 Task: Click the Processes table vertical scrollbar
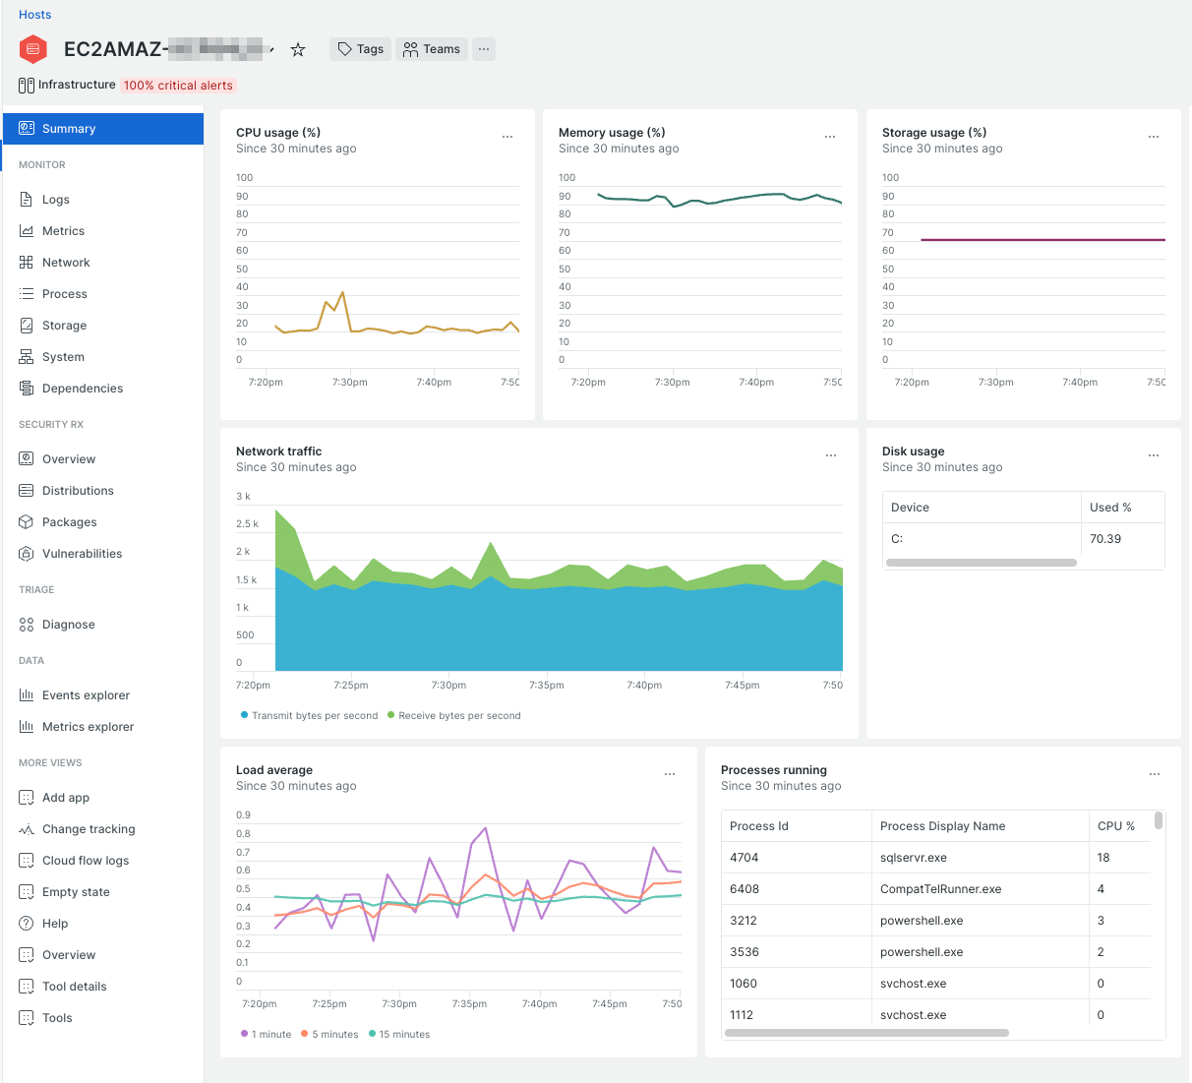(1159, 820)
